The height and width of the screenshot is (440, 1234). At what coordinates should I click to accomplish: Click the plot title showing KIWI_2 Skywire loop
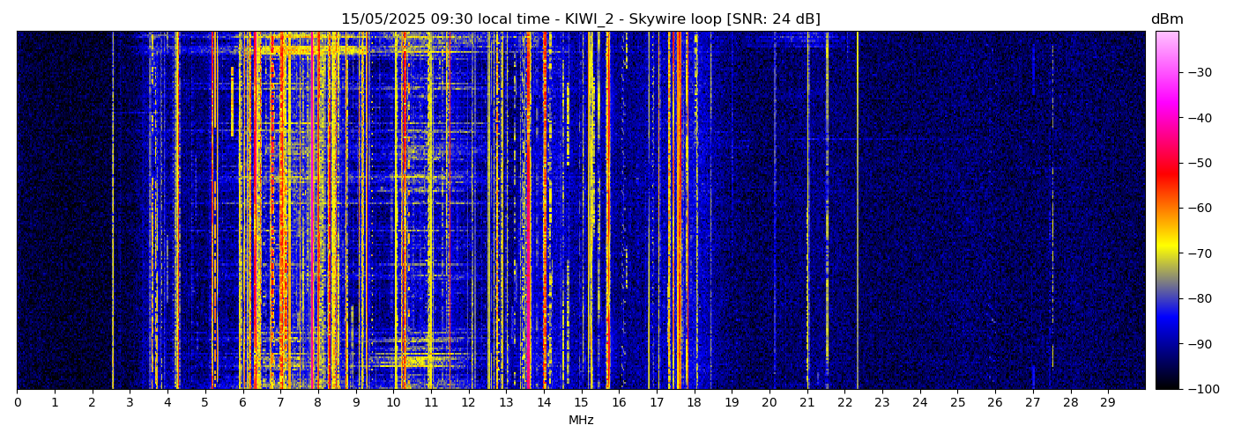[580, 19]
